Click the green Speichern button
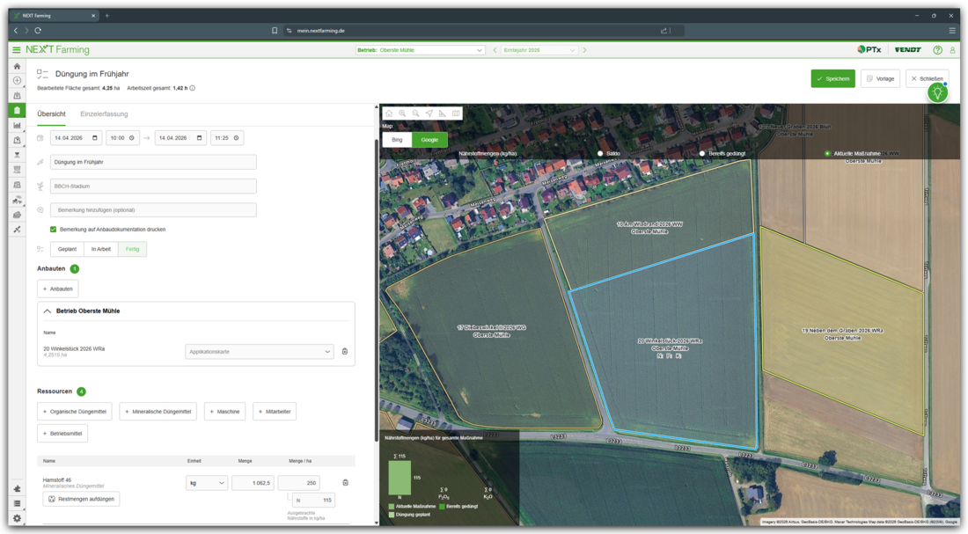Image resolution: width=968 pixels, height=534 pixels. point(832,78)
